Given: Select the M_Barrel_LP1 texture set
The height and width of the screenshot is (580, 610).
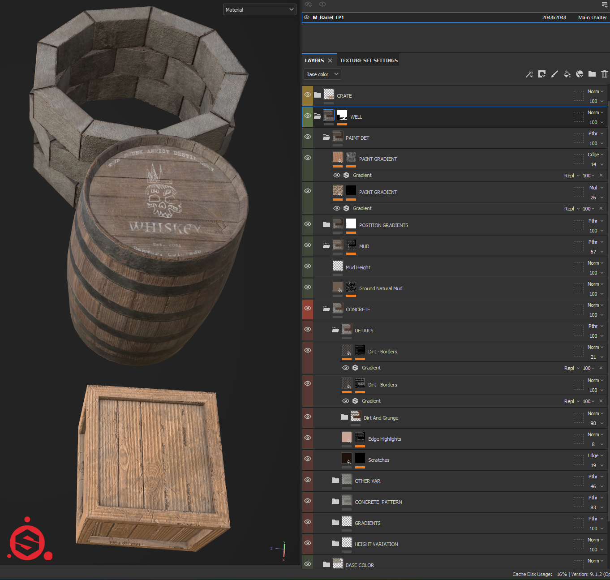Looking at the screenshot, I should click(x=455, y=17).
